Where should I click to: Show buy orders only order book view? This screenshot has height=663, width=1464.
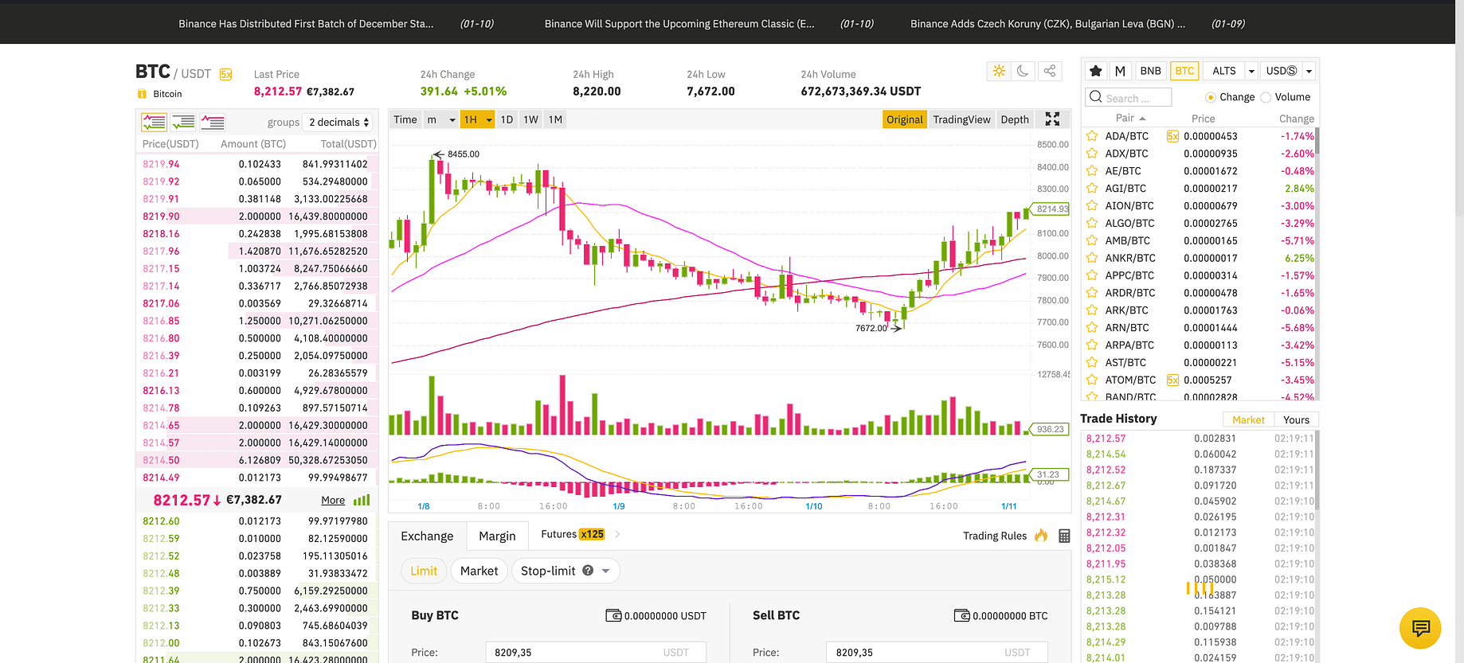tap(183, 122)
